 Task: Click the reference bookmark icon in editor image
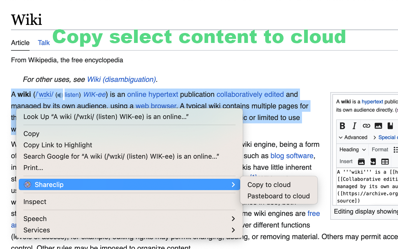pos(390,126)
